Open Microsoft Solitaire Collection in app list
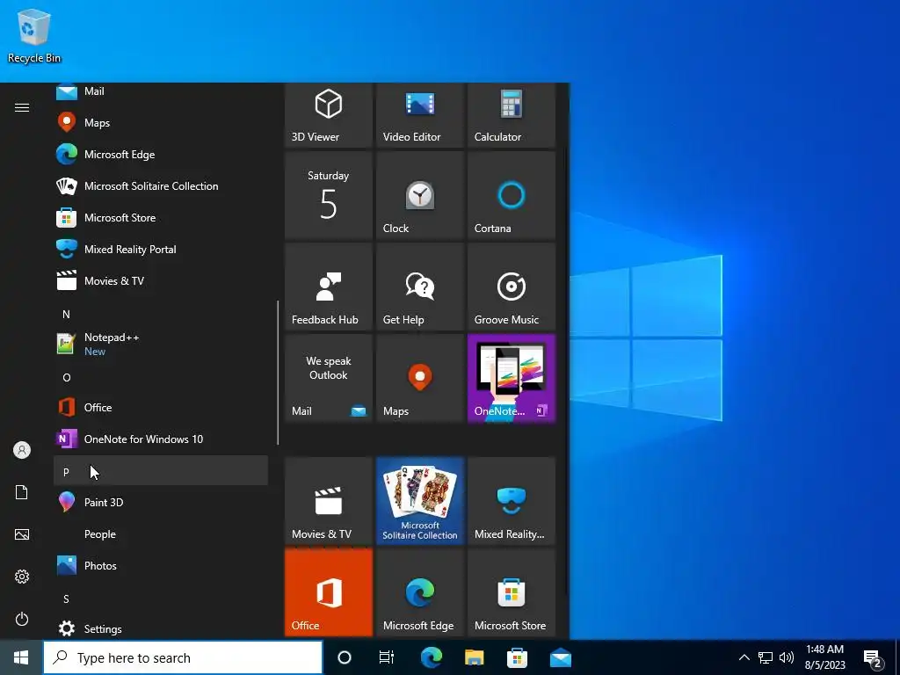This screenshot has height=675, width=900. click(161, 186)
